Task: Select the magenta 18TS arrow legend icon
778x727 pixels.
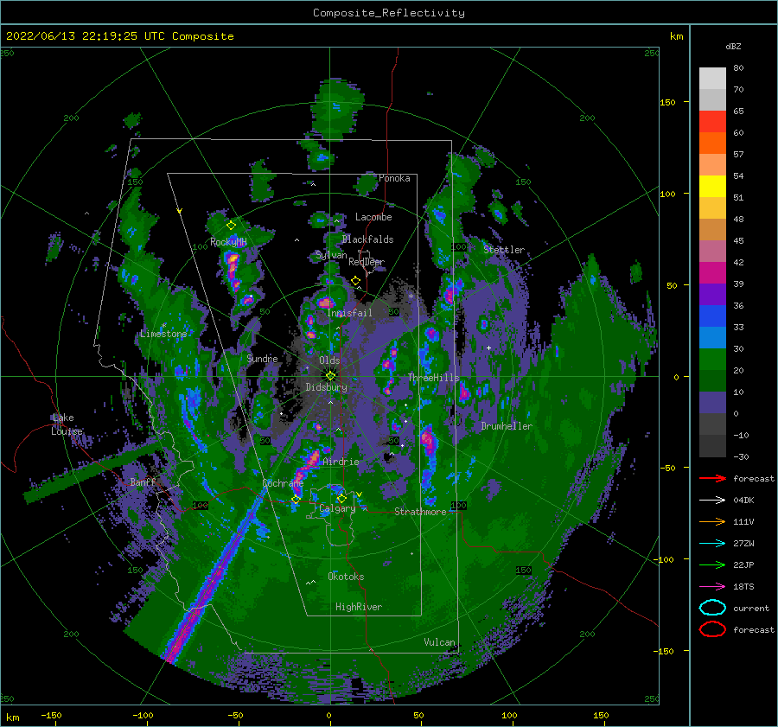Action: (x=712, y=587)
